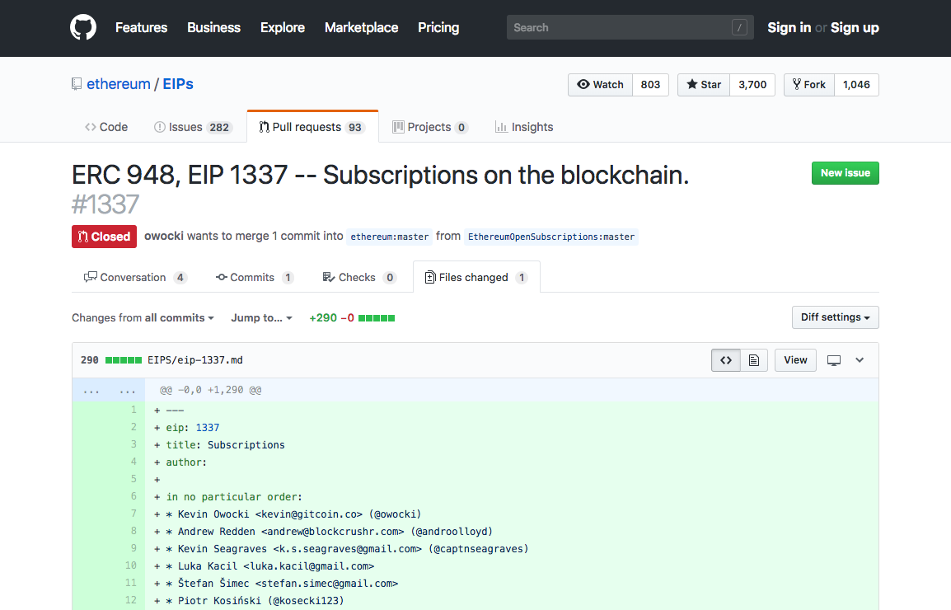
Task: Open Jump to file dropdown
Action: (261, 318)
